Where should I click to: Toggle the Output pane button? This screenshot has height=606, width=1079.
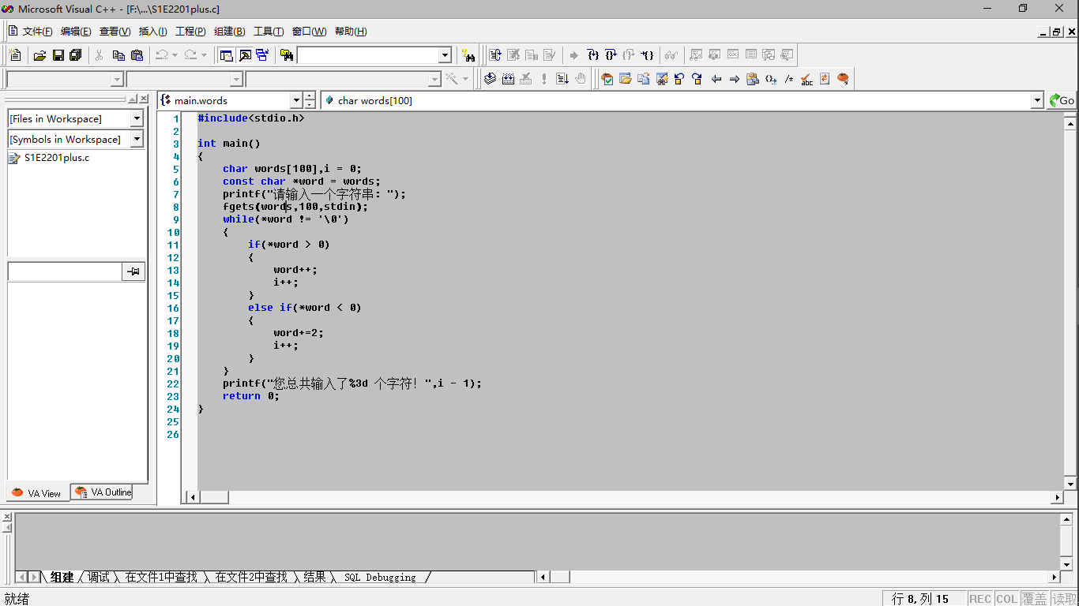(x=245, y=55)
